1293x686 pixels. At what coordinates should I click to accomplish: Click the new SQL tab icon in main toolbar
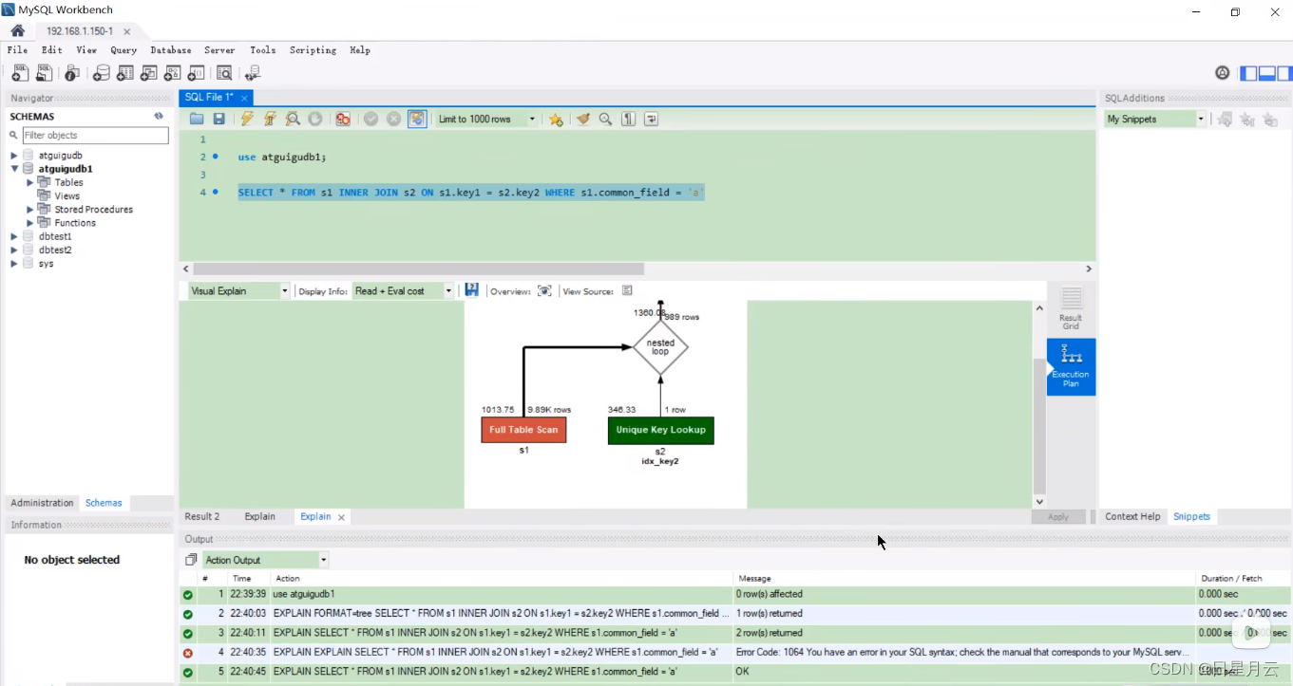point(20,73)
